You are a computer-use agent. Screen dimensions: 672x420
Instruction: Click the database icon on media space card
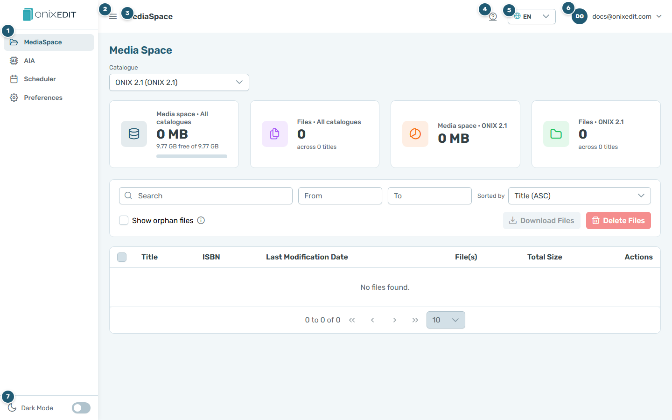coord(134,134)
